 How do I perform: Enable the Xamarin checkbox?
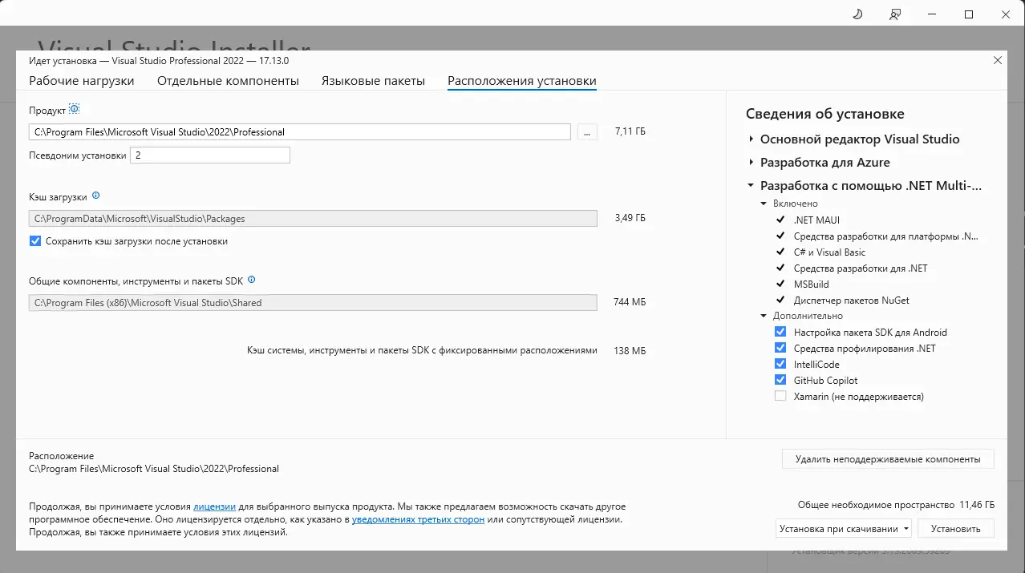780,395
